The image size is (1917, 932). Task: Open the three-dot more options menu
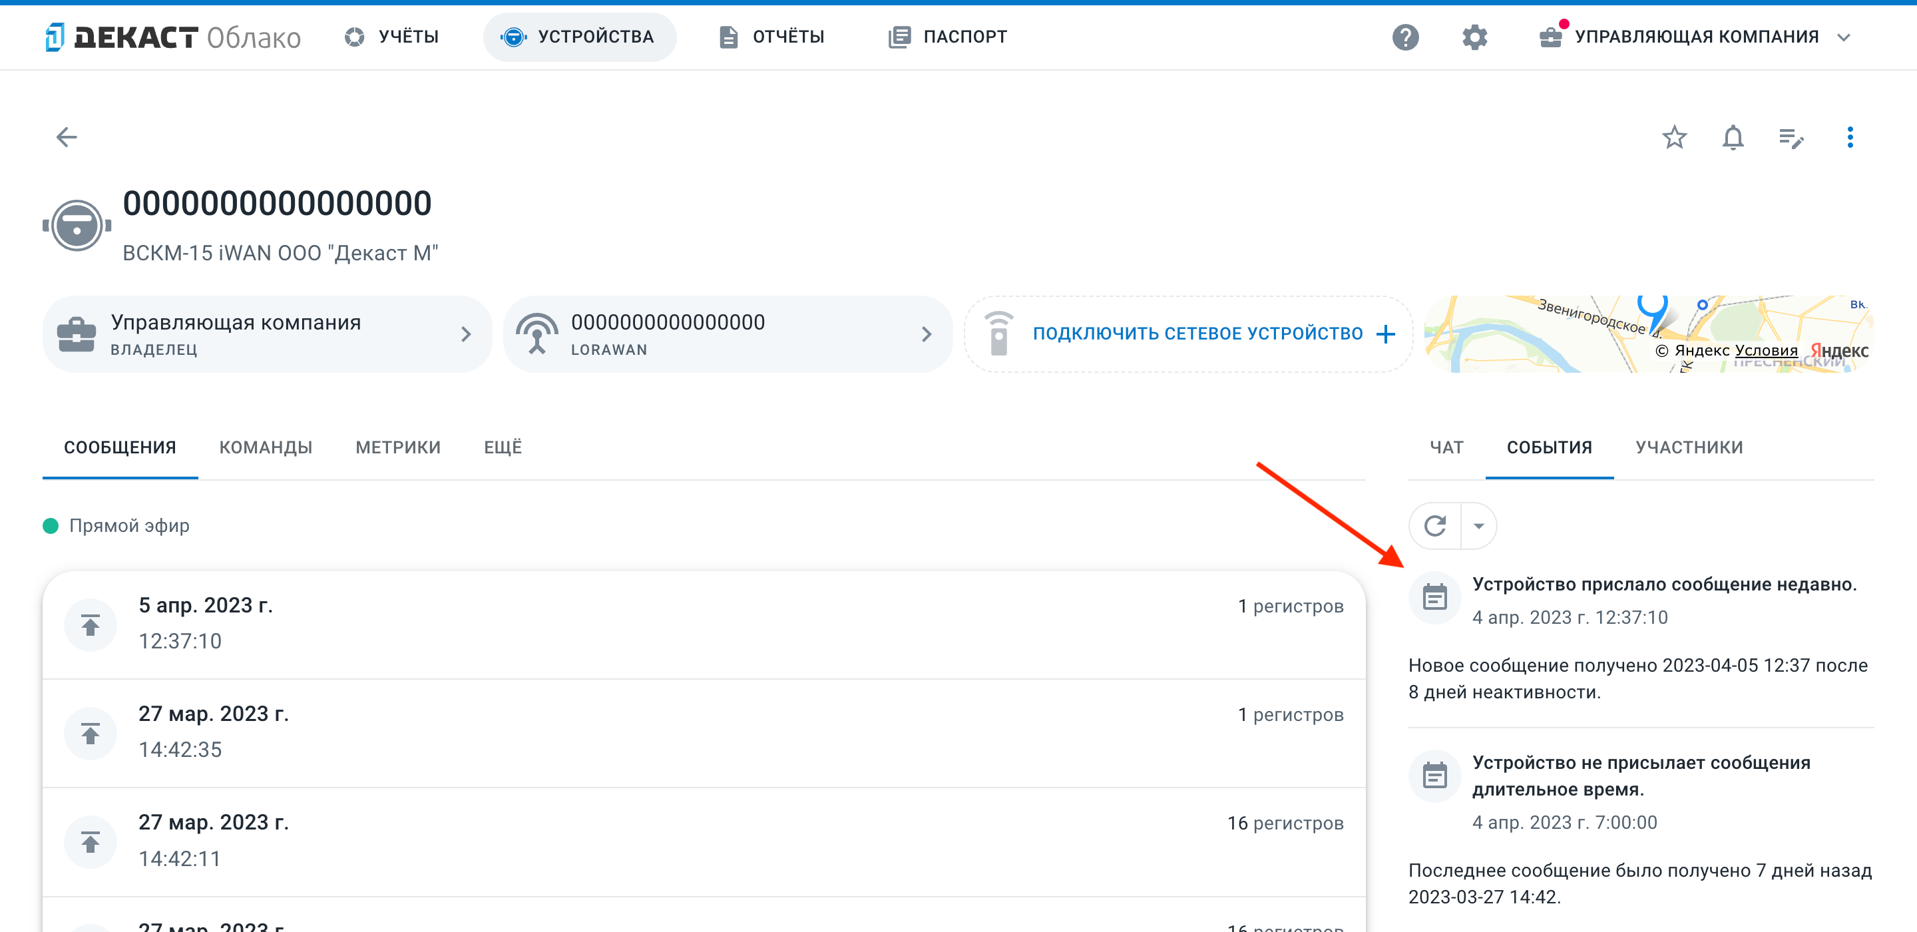(1849, 137)
